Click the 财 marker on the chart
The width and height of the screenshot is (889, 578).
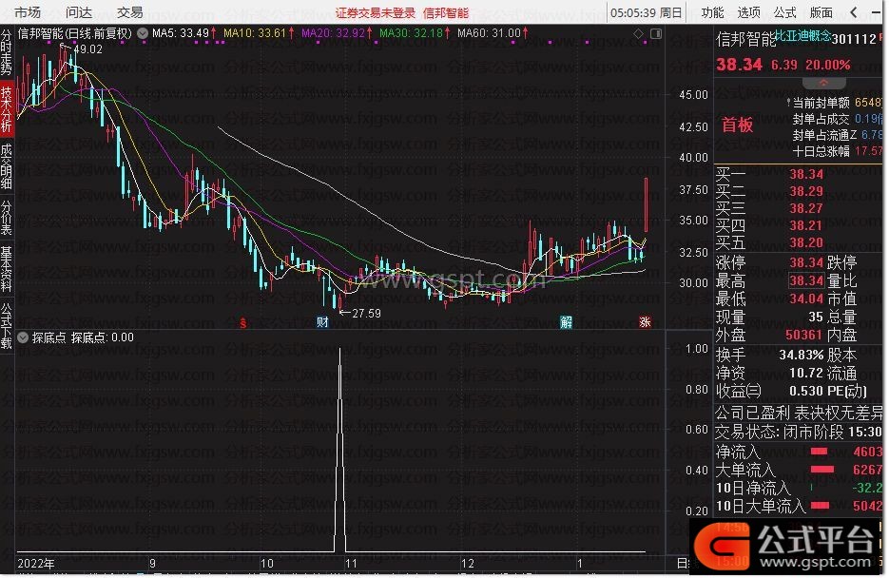point(322,322)
